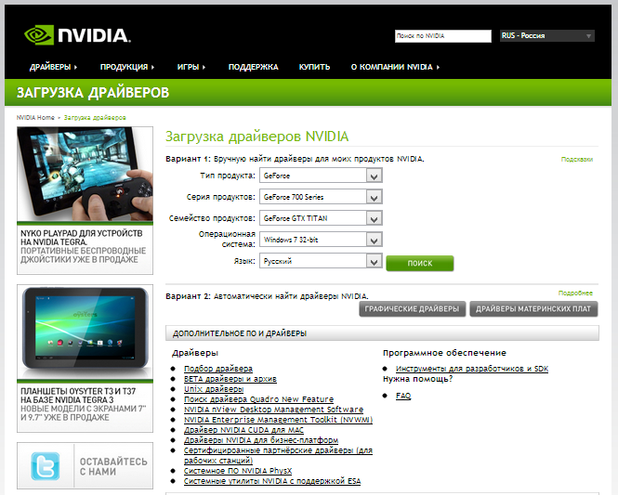The height and width of the screenshot is (495, 618).
Task: Expand the Серия продуктов dropdown
Action: (321, 197)
